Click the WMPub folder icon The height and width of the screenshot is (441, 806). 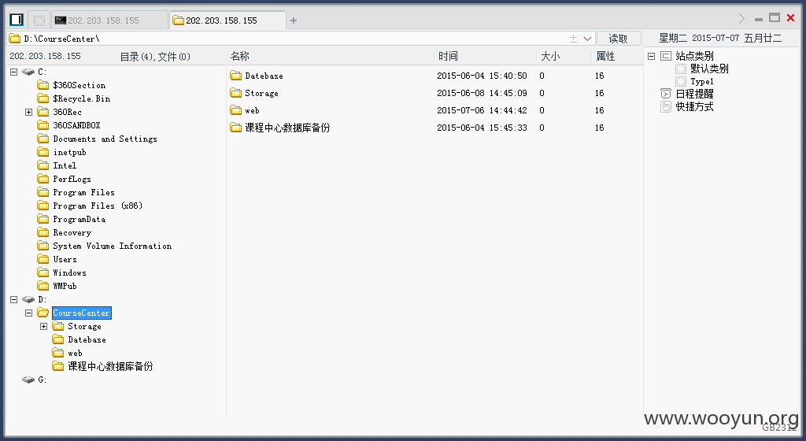(x=43, y=287)
